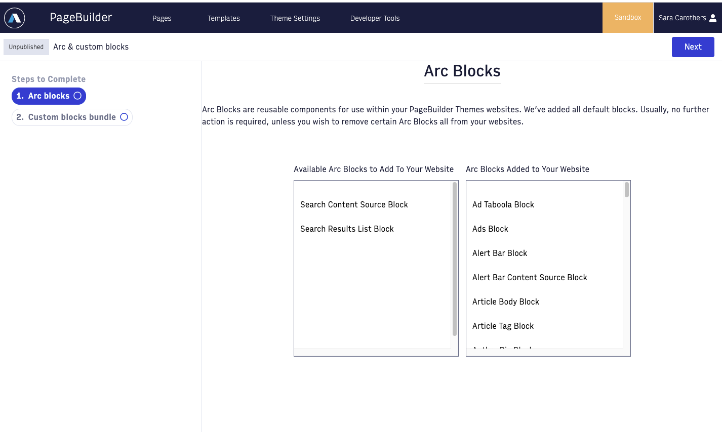Open the Pages menu
Image resolution: width=722 pixels, height=432 pixels.
pyautogui.click(x=162, y=18)
